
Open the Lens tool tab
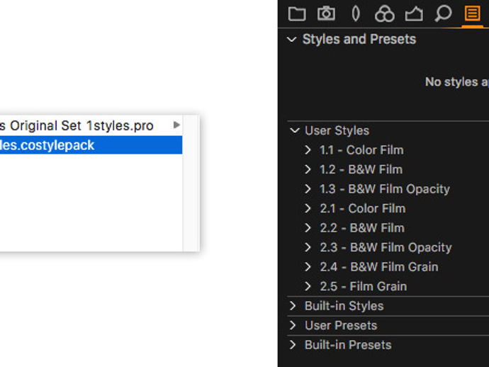pyautogui.click(x=356, y=13)
